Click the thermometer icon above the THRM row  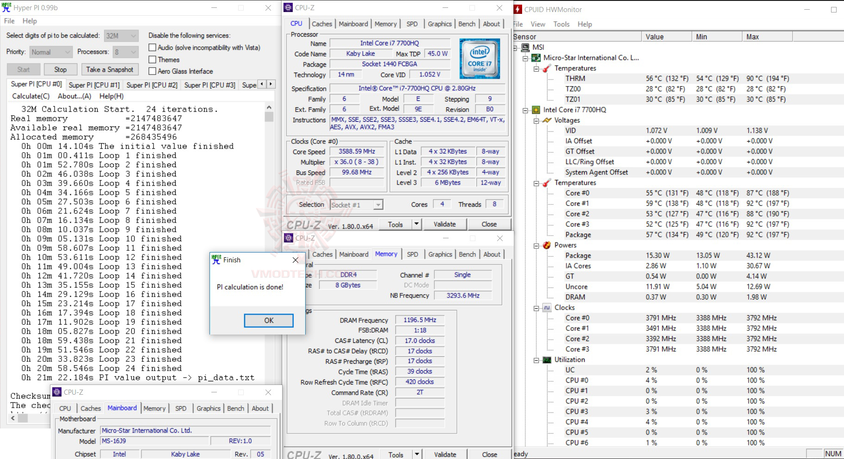(547, 68)
